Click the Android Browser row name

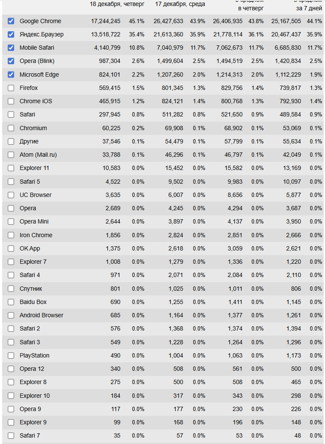(41, 315)
